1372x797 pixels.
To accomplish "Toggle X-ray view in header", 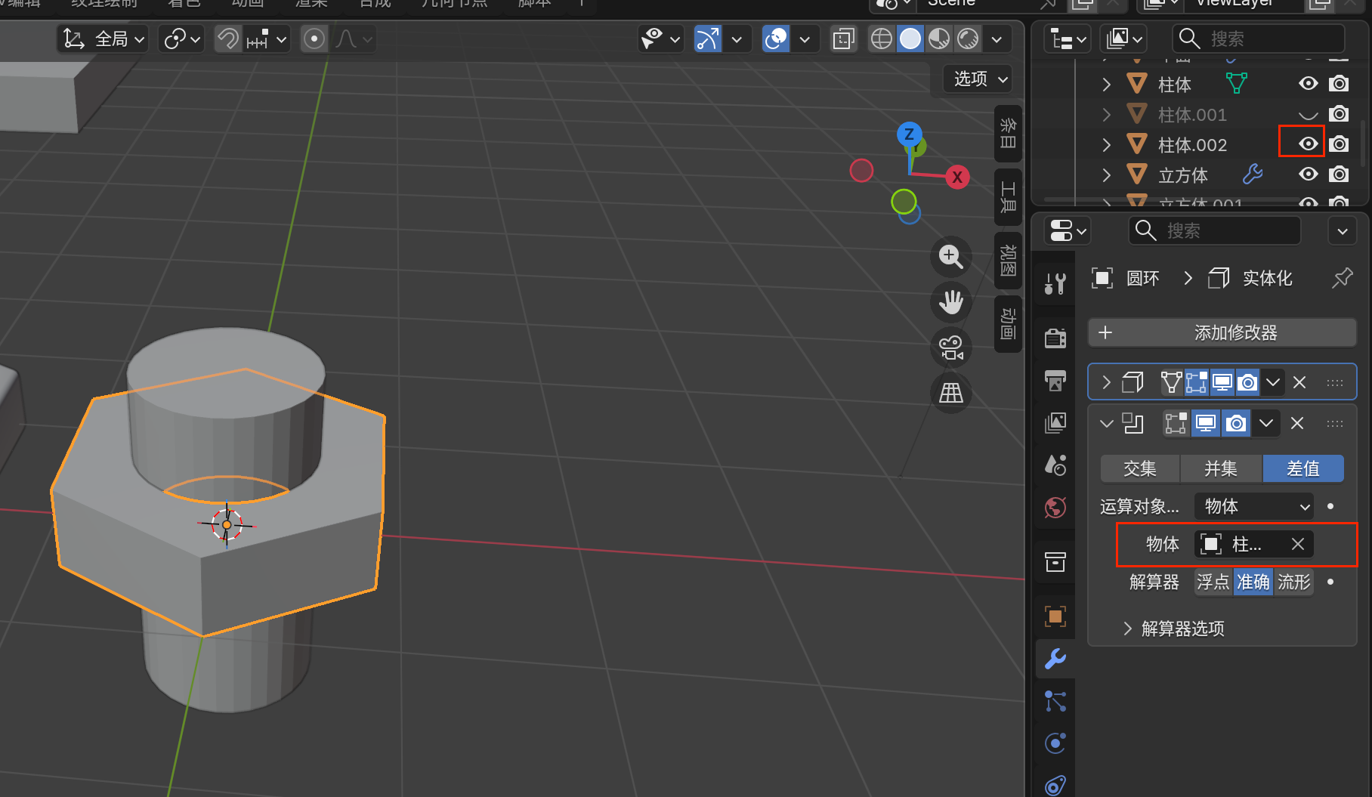I will (843, 39).
